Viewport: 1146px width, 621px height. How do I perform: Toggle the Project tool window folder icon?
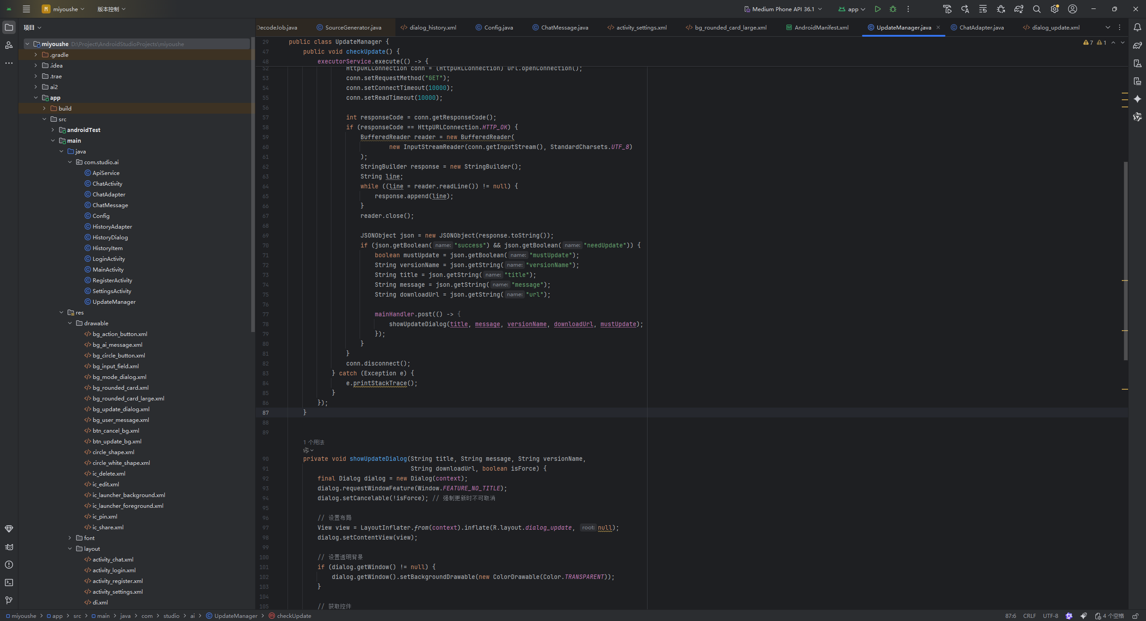pos(9,27)
